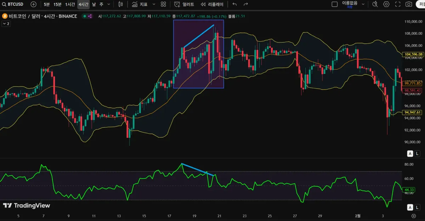Click the Bitcoin symbol logo in legend

[5, 16]
